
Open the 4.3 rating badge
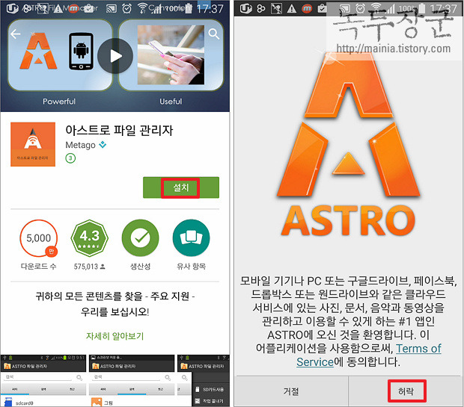point(89,238)
